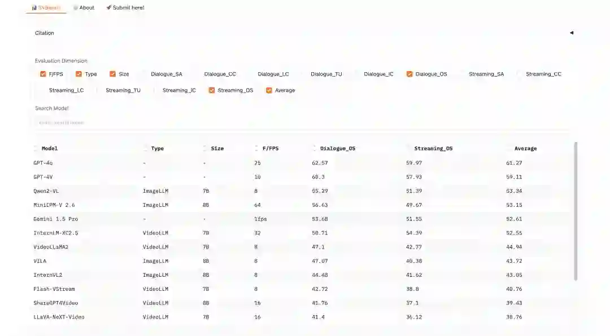Sort table by Streaming_OS column header
610x336 pixels.
(x=433, y=148)
